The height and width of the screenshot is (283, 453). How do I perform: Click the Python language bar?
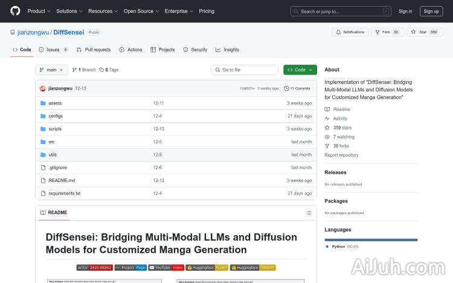[x=371, y=239]
